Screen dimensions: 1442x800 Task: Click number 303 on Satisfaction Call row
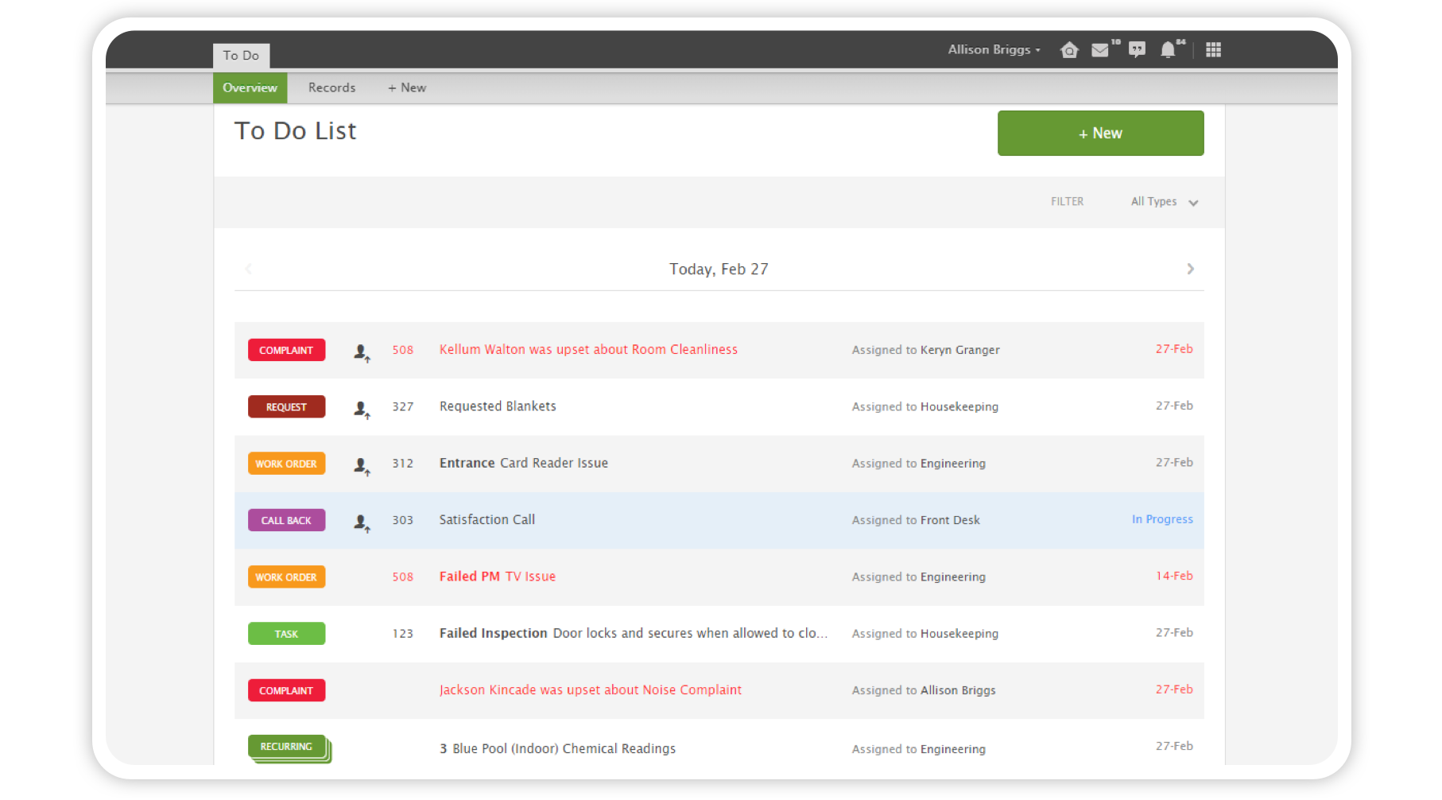click(402, 520)
